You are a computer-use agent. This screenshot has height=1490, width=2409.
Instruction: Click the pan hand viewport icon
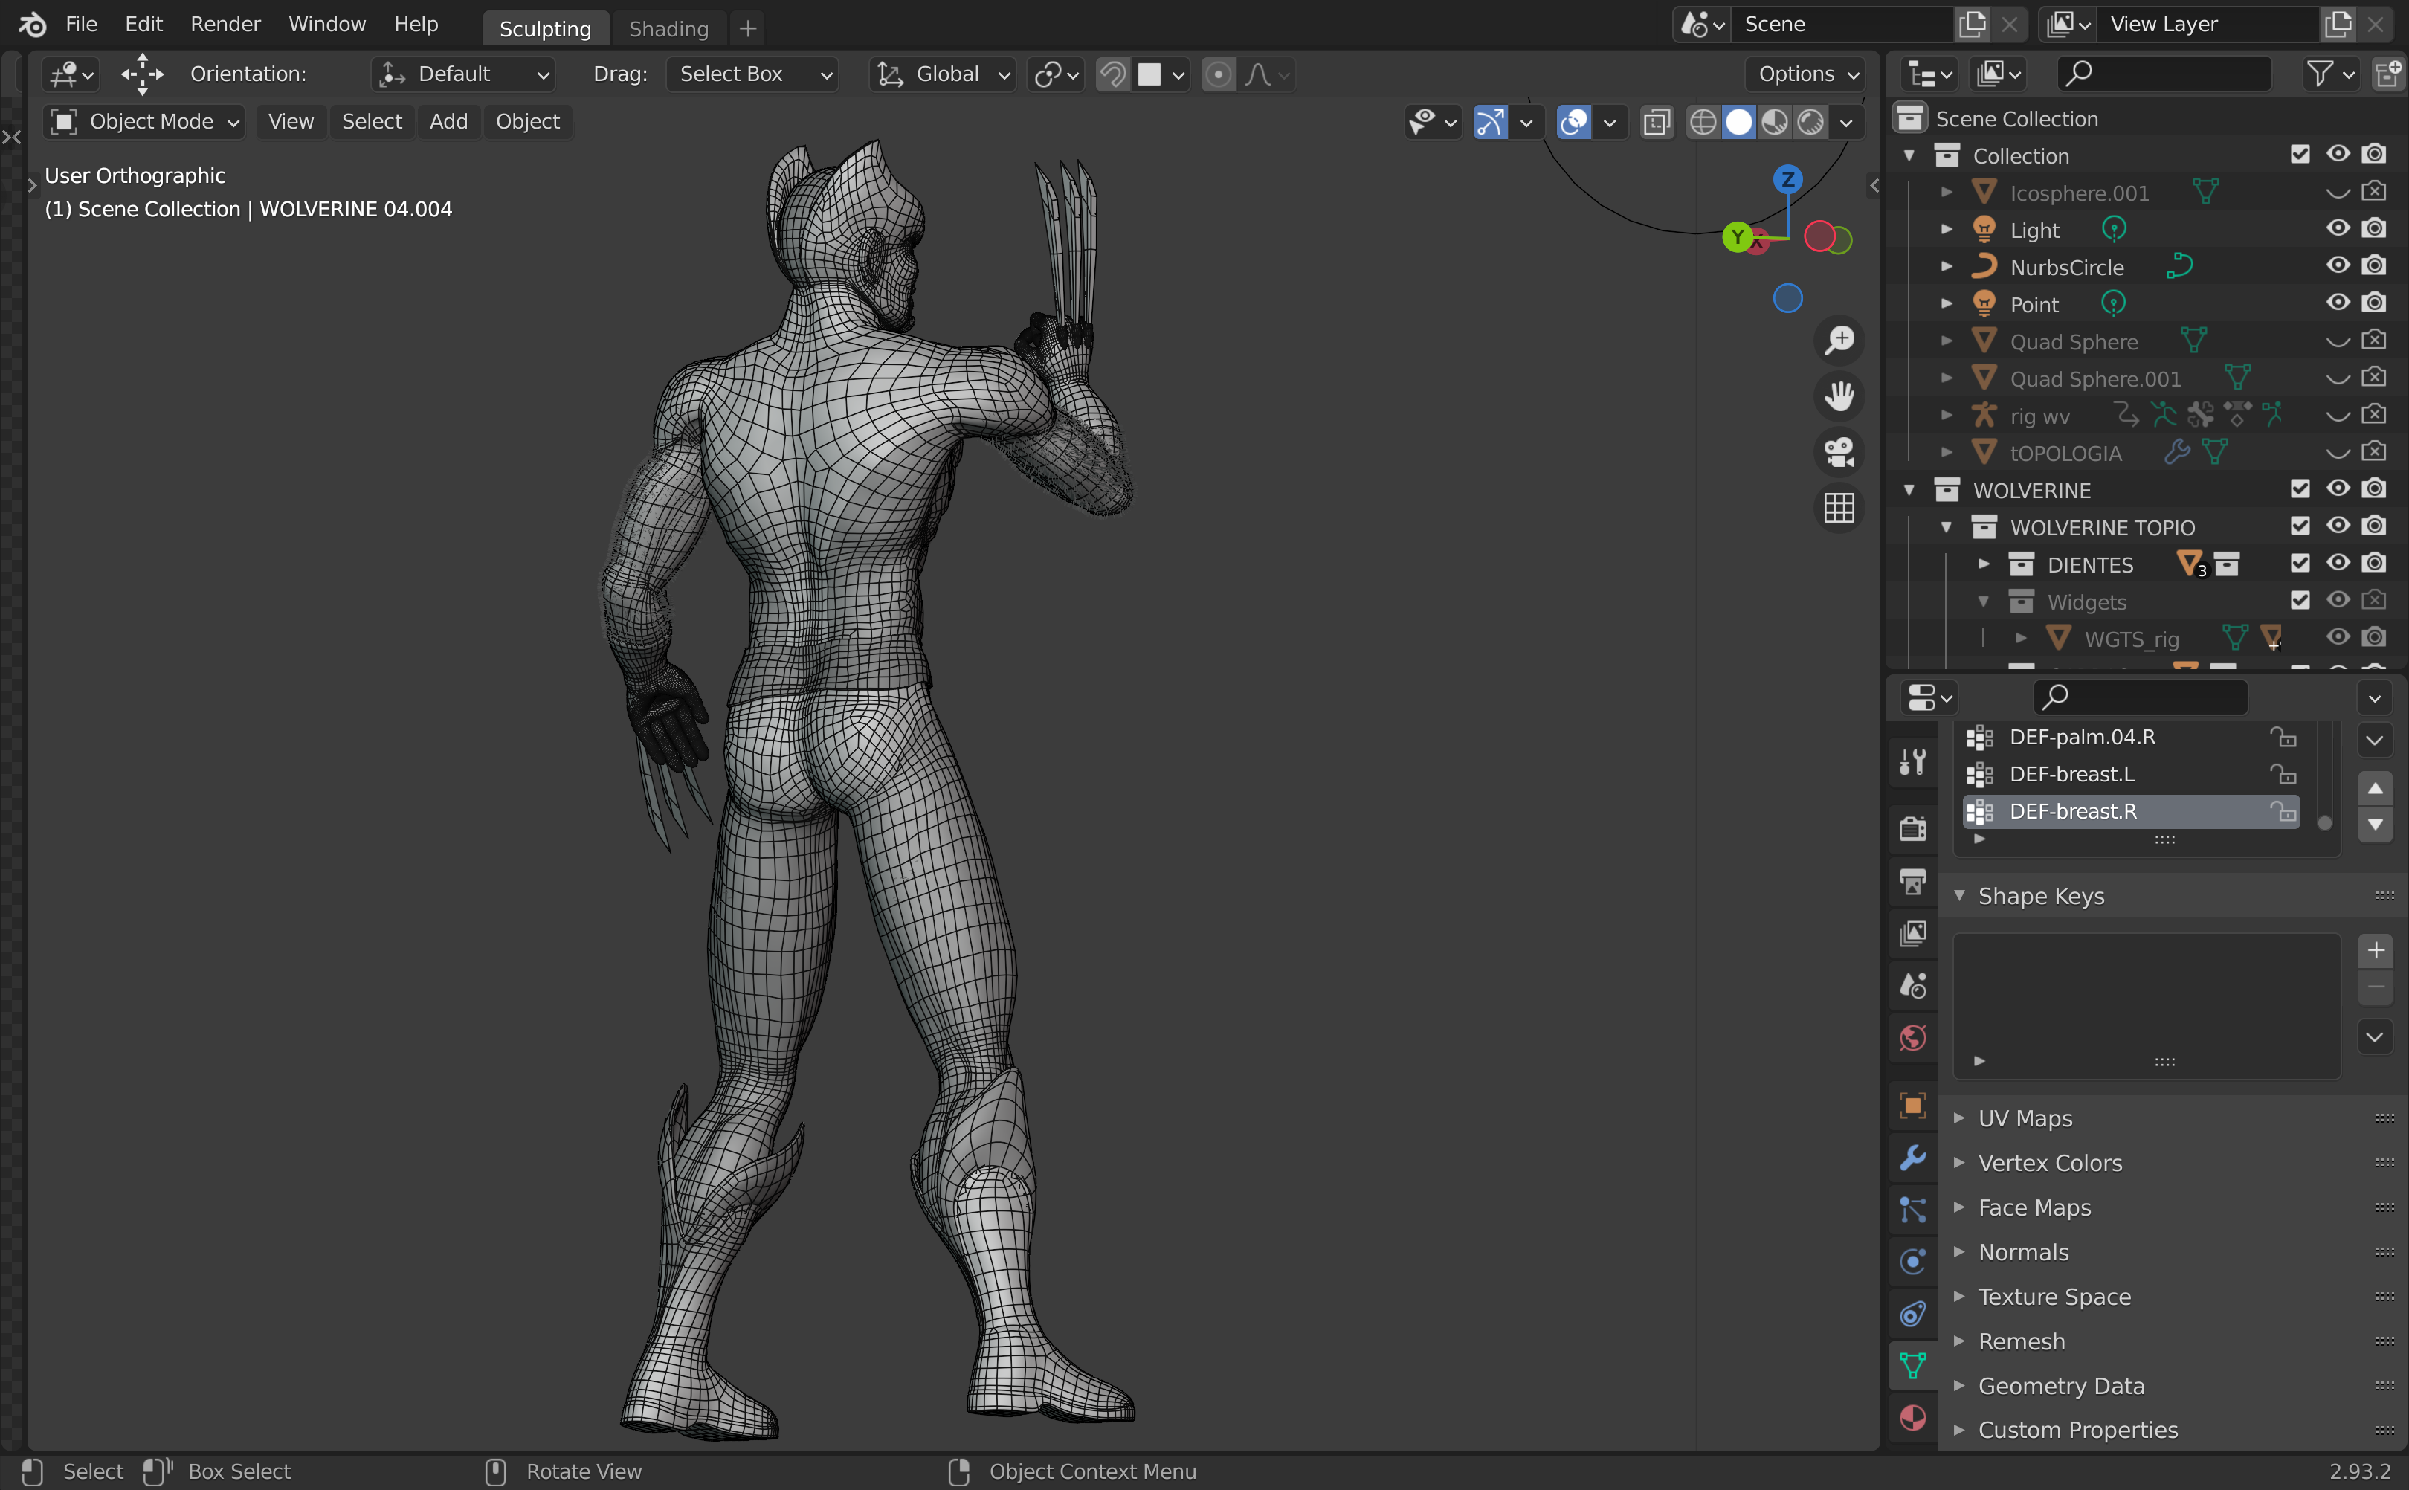click(1839, 396)
